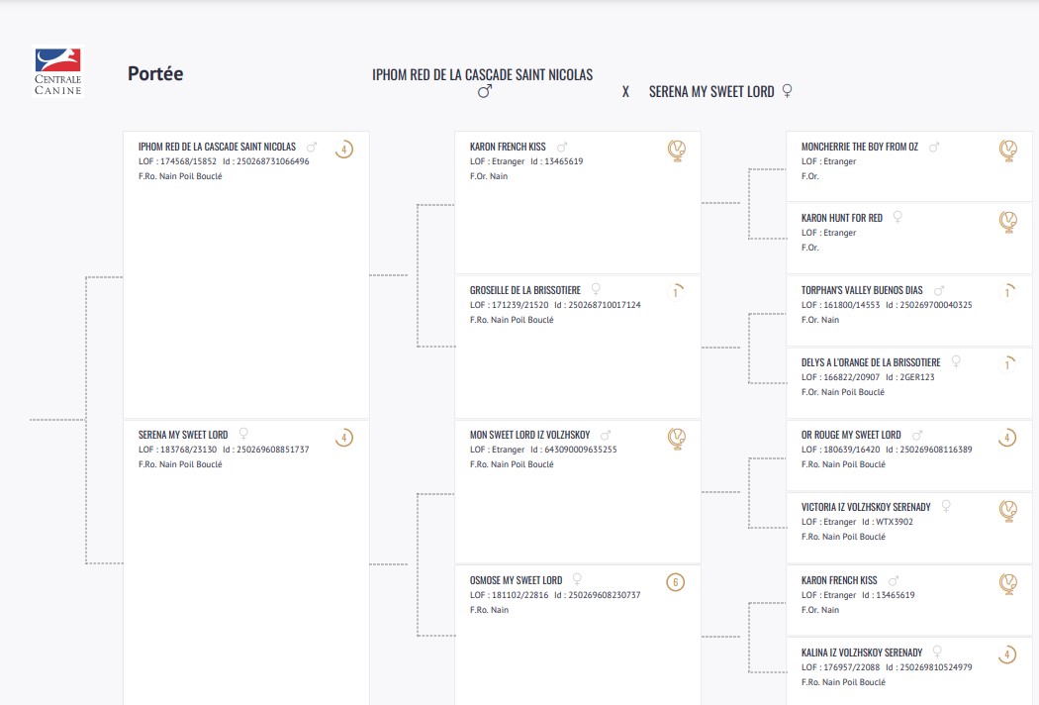Click the globe icon beside VICTORIA IZ VOLZHSKOY SERENADY
This screenshot has height=705, width=1039.
coord(1008,511)
